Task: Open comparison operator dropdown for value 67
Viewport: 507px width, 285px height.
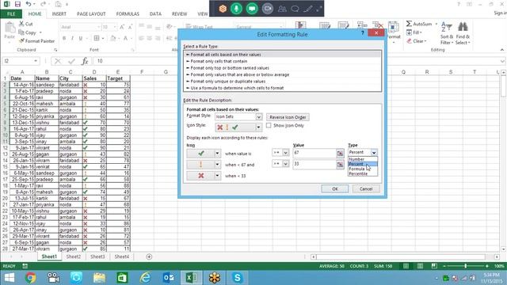Action: point(285,153)
